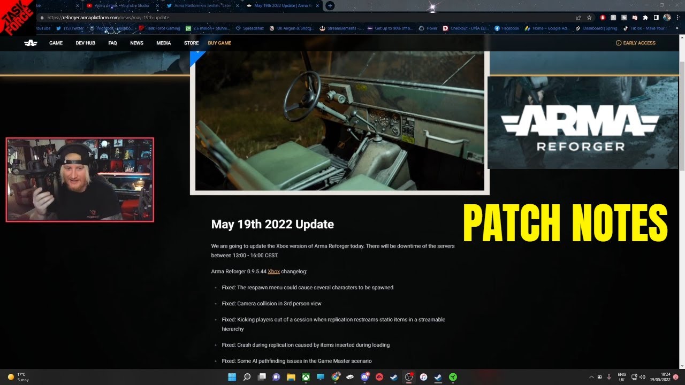The image size is (685, 385).
Task: Share this page using the share icon
Action: (x=579, y=18)
